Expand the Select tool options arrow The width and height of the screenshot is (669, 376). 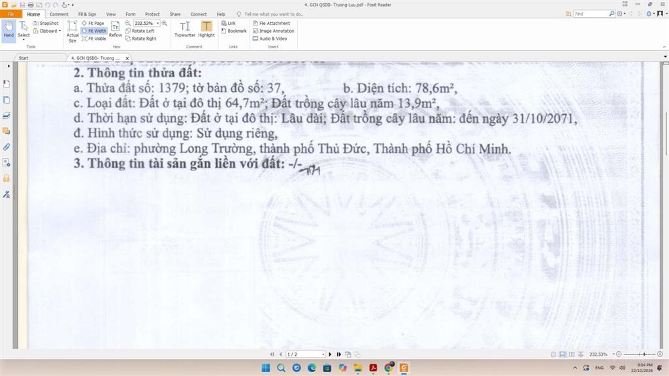click(x=24, y=40)
